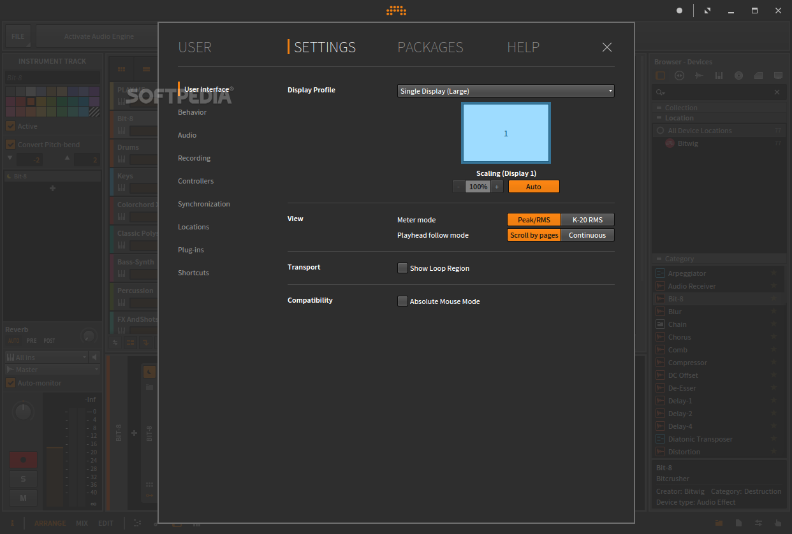792x534 pixels.
Task: Click the display 1 preview rectangle
Action: pos(506,133)
